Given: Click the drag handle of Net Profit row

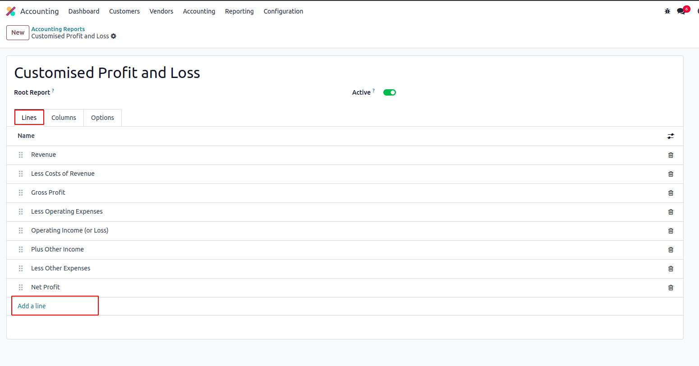Looking at the screenshot, I should click(21, 288).
